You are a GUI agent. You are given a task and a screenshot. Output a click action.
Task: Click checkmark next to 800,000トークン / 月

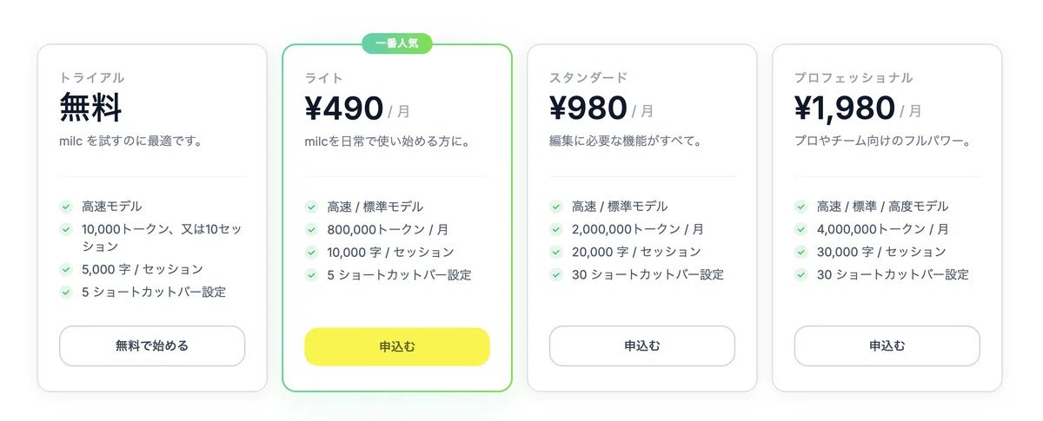click(311, 229)
